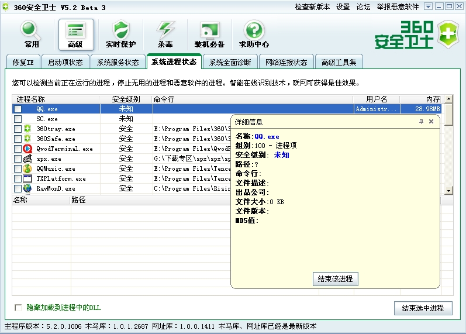This screenshot has height=334, width=466.
Task: Sort by 安全级别 column header
Action: coord(126,99)
